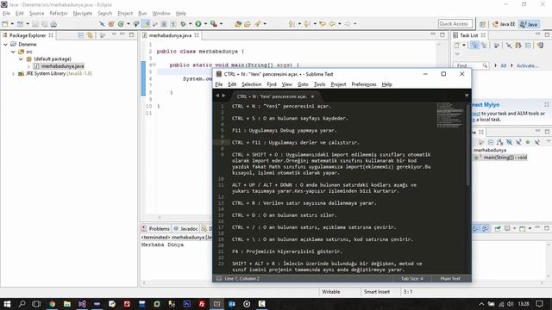
Task: Click the Windows Start button
Action: click(x=7, y=304)
